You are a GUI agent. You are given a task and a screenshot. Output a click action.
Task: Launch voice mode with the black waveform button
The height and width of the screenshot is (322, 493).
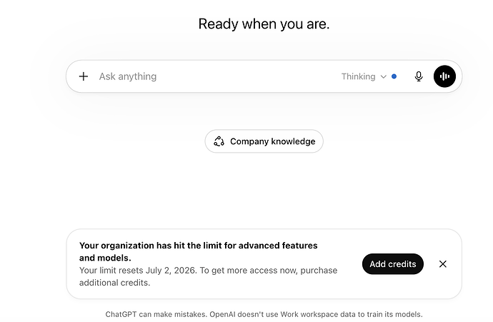pos(444,76)
